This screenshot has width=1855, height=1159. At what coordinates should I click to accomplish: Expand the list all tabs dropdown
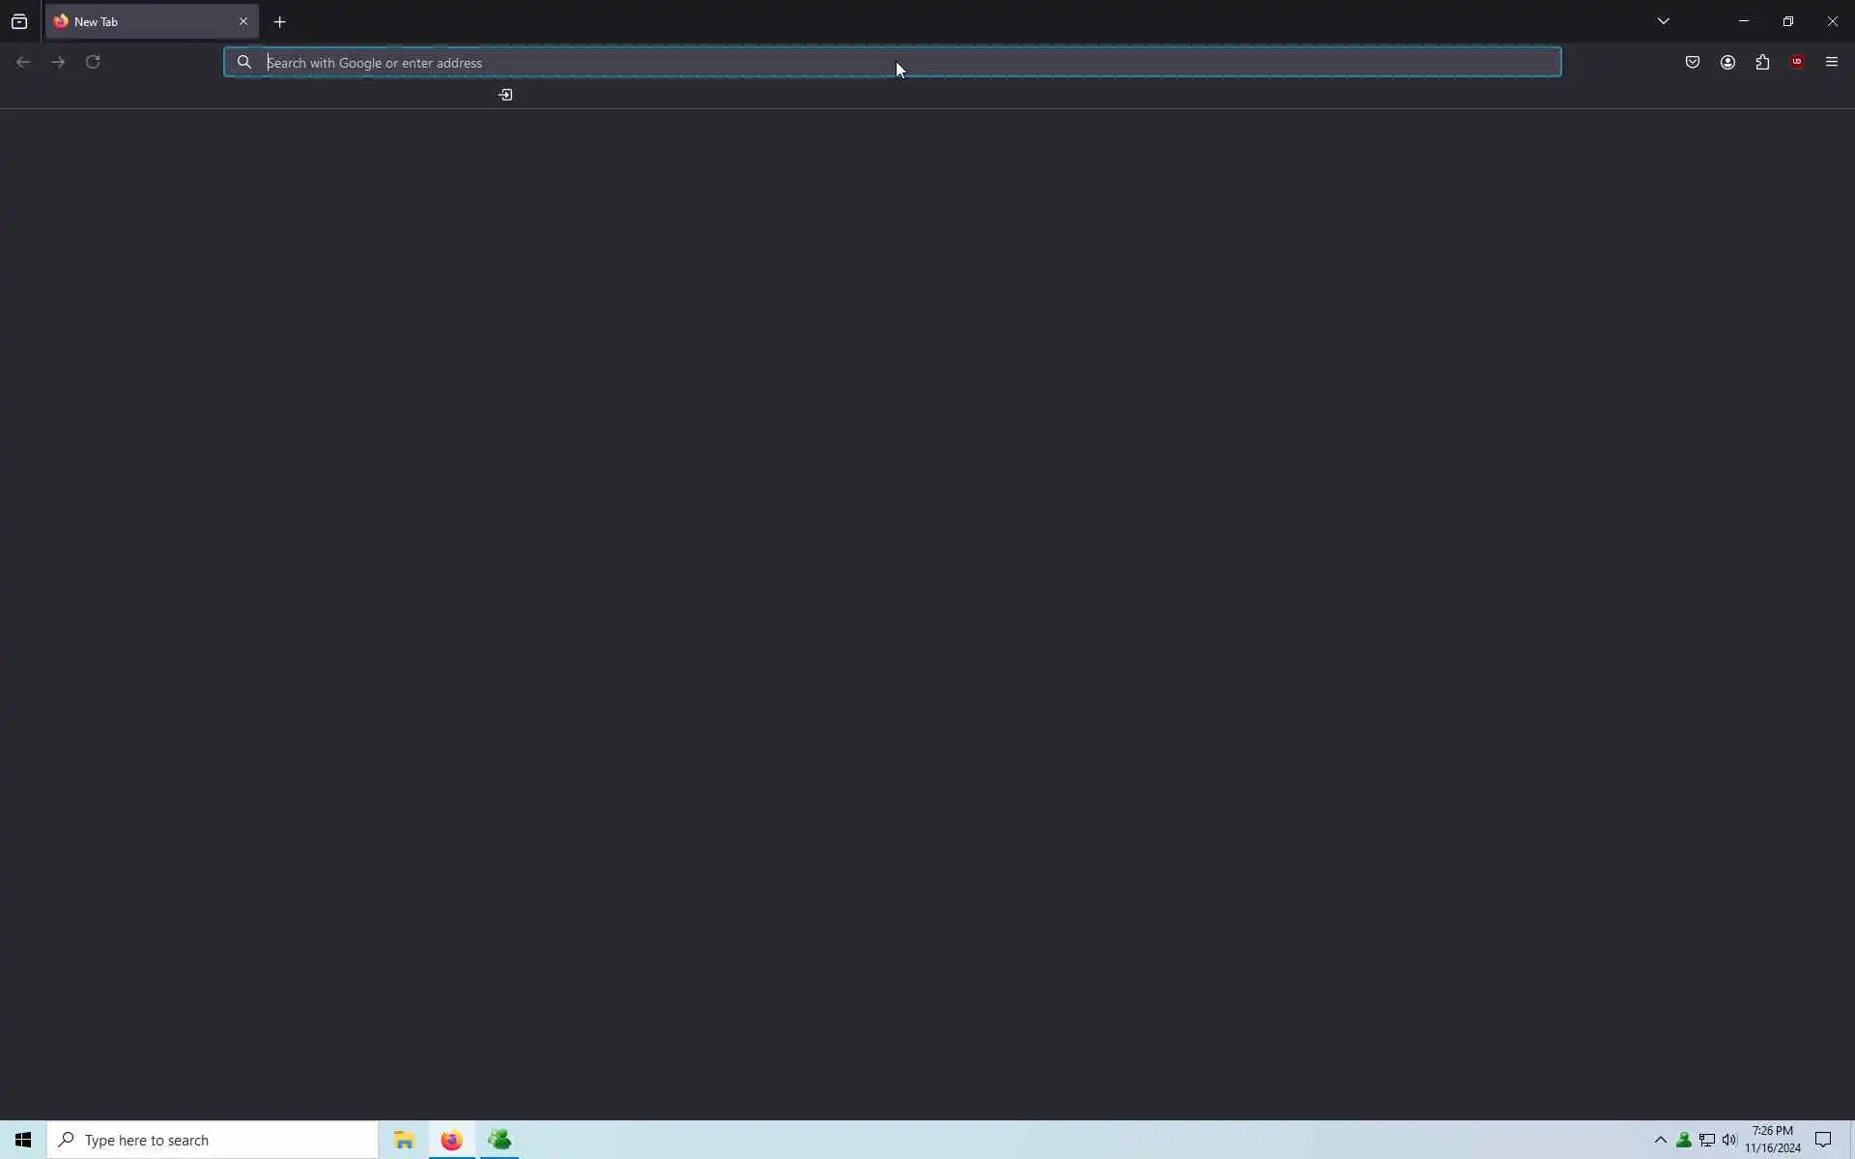click(x=1663, y=21)
